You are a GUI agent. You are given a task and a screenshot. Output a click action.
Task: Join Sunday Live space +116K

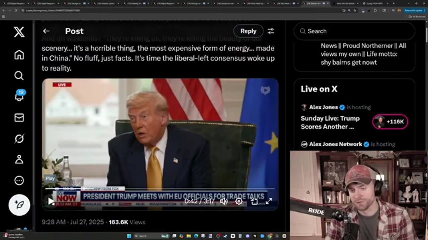[x=390, y=122]
